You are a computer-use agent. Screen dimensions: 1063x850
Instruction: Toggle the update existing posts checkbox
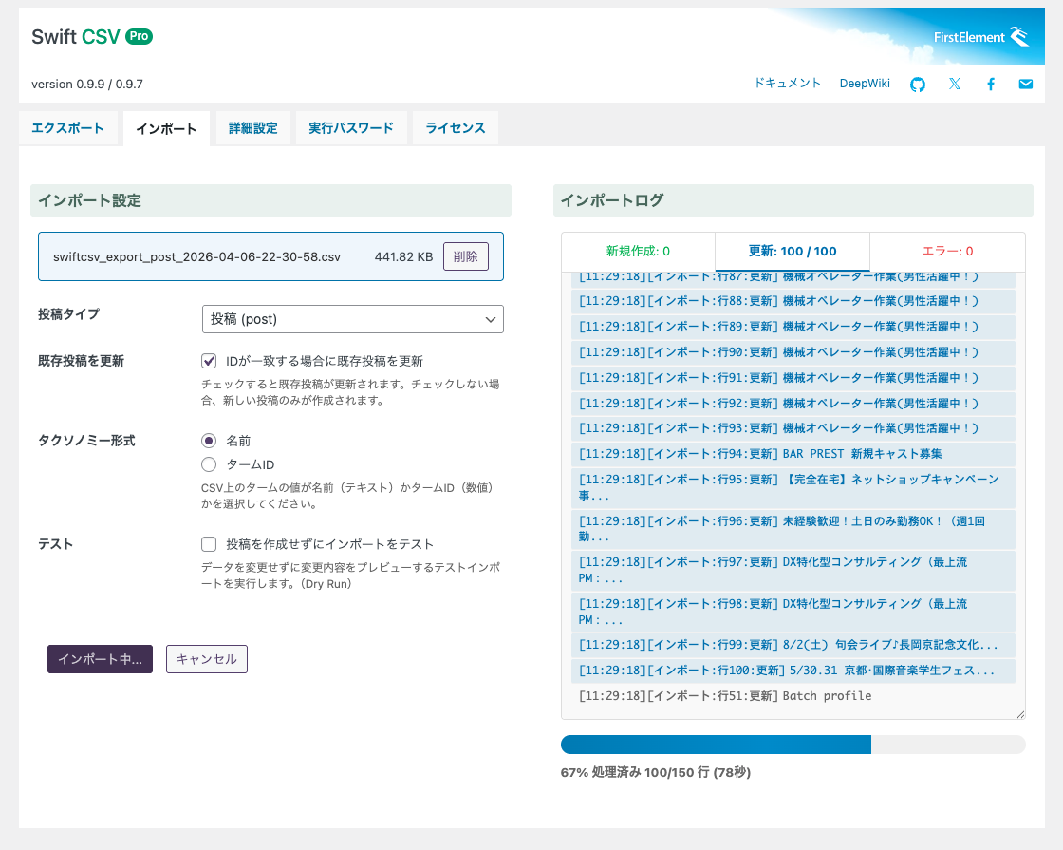[x=209, y=361]
